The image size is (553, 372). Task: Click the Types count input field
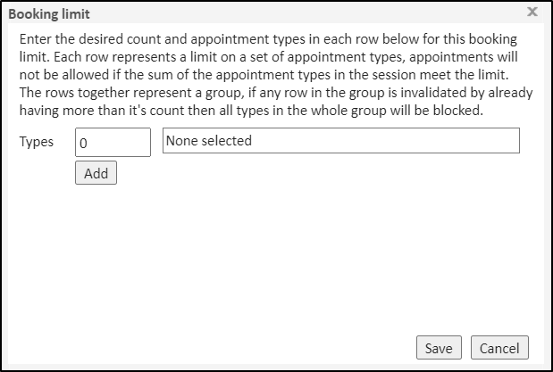113,142
